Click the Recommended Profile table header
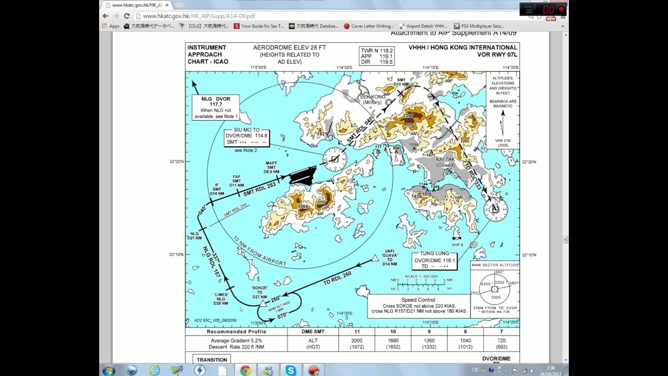The image size is (668, 376). click(236, 332)
